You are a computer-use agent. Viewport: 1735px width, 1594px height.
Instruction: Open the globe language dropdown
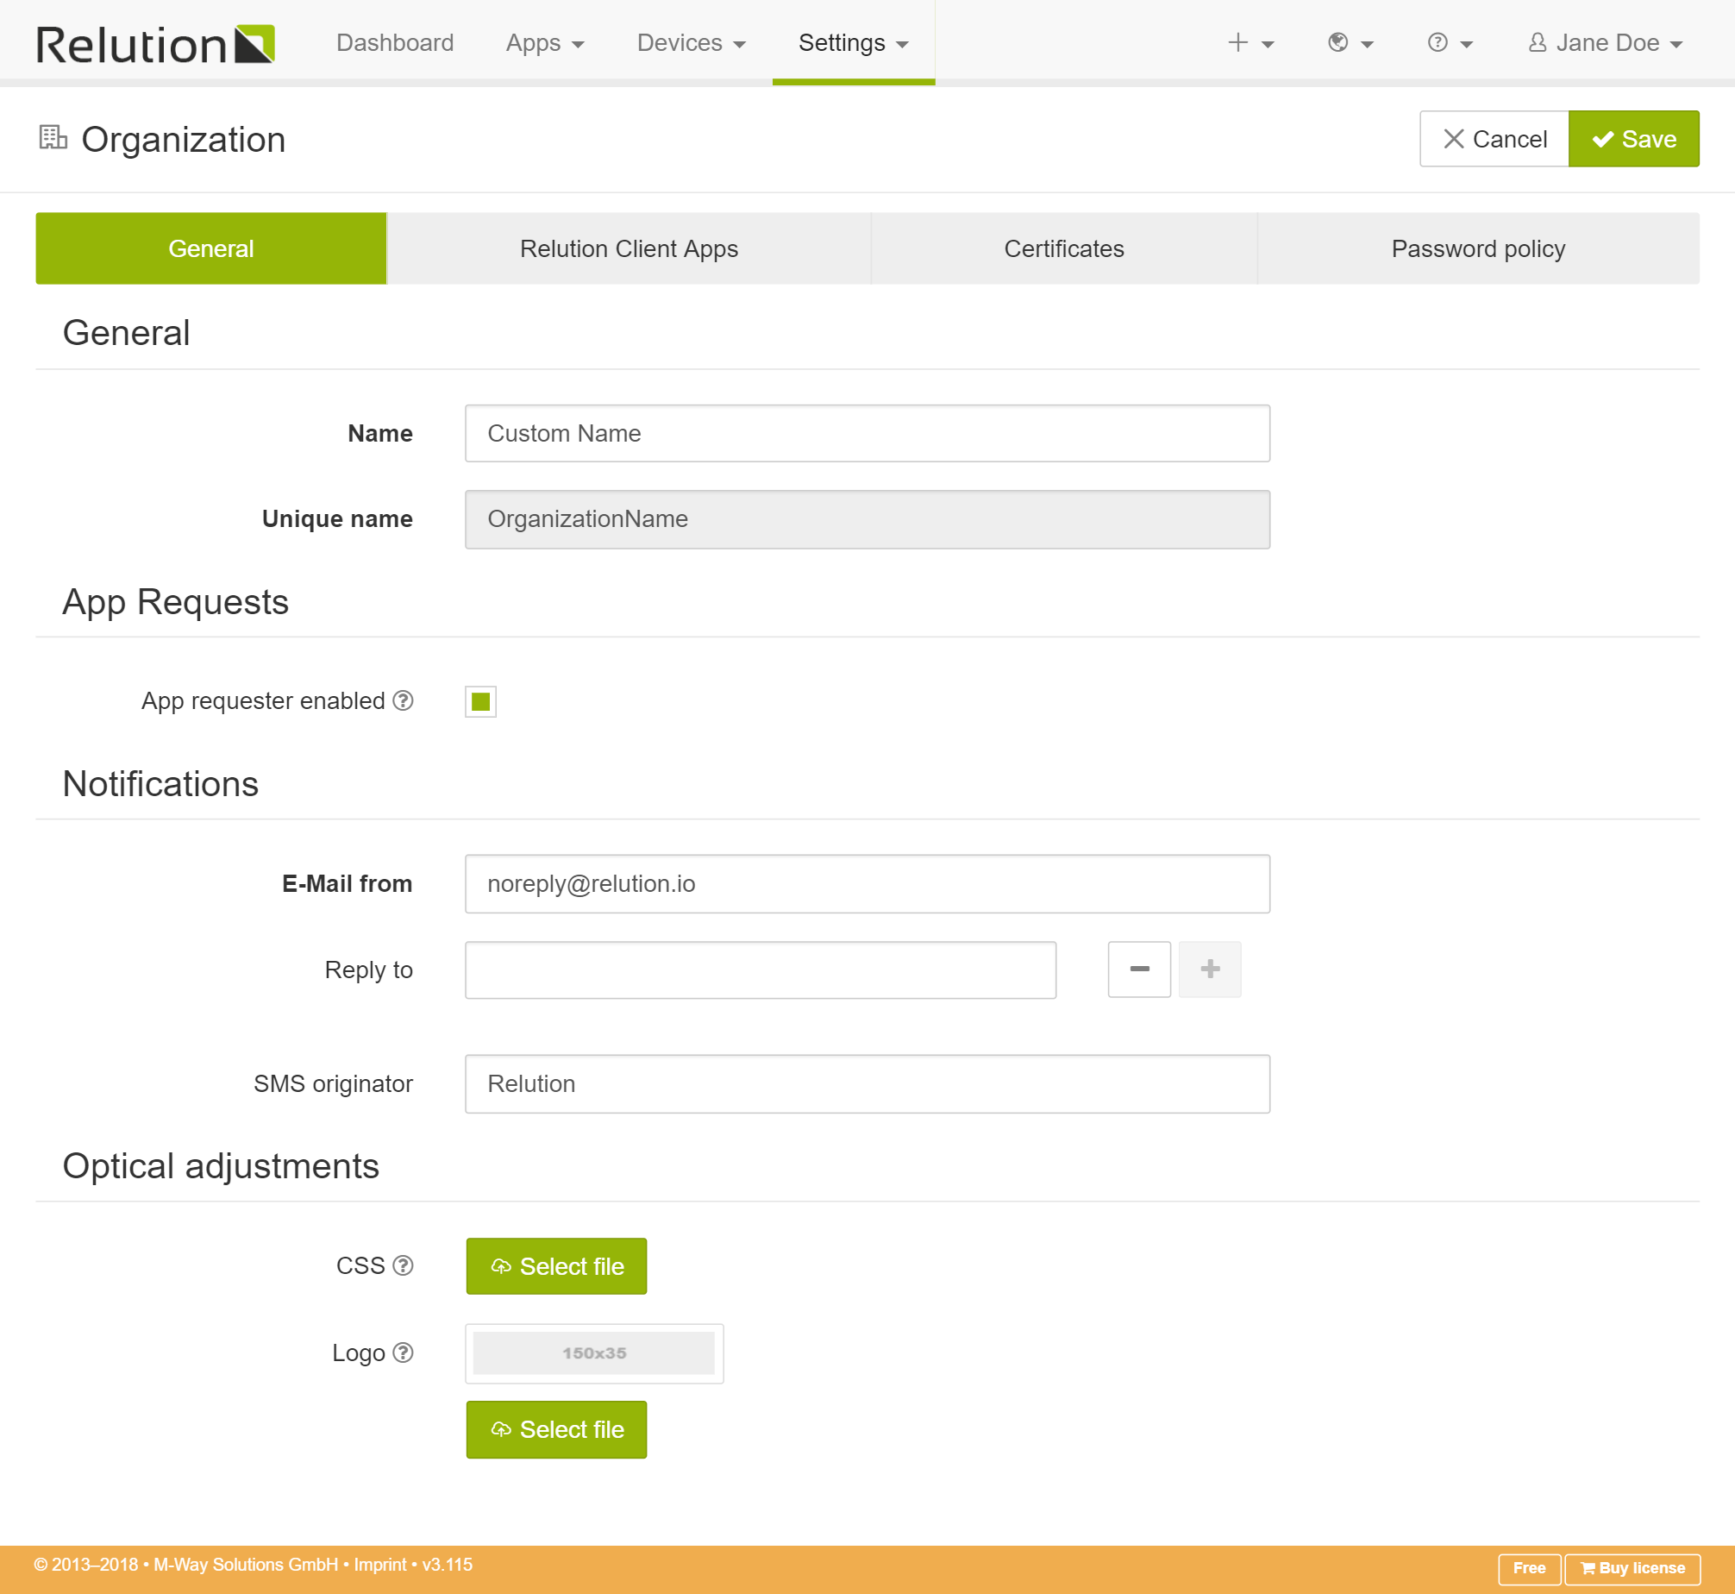pyautogui.click(x=1350, y=42)
